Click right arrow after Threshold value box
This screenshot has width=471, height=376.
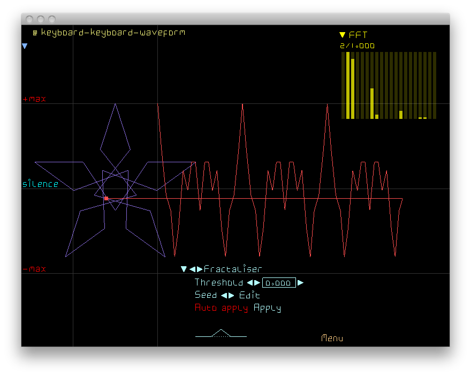point(301,283)
